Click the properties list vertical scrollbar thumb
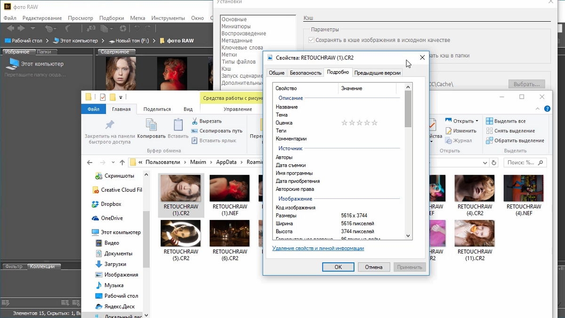 [x=408, y=108]
